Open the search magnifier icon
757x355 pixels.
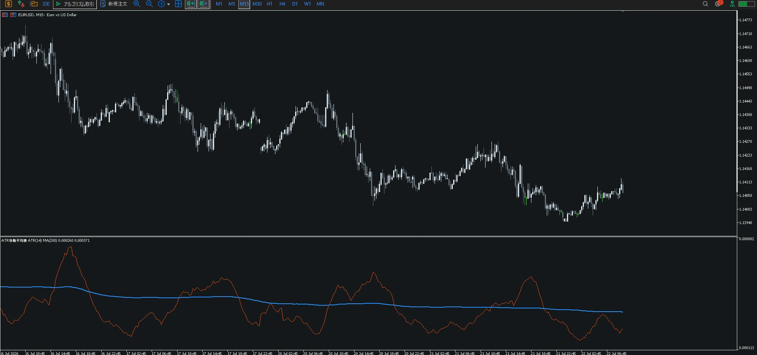tap(705, 4)
